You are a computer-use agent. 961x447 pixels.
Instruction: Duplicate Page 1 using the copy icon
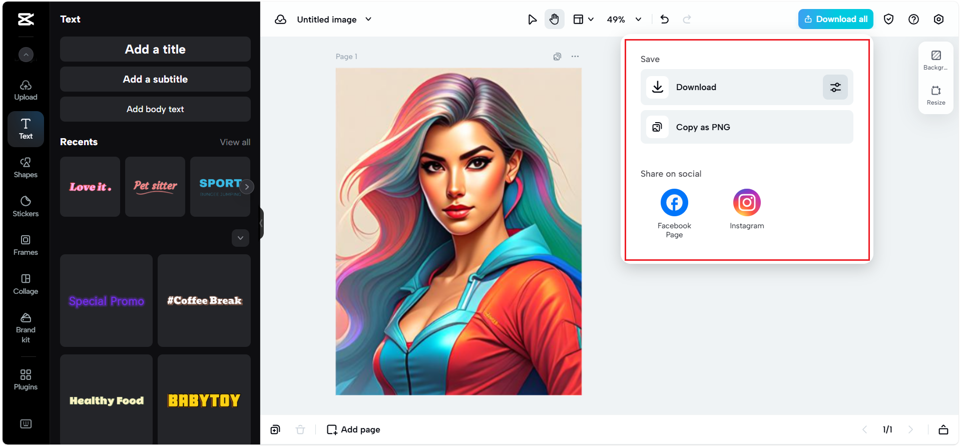tap(557, 57)
